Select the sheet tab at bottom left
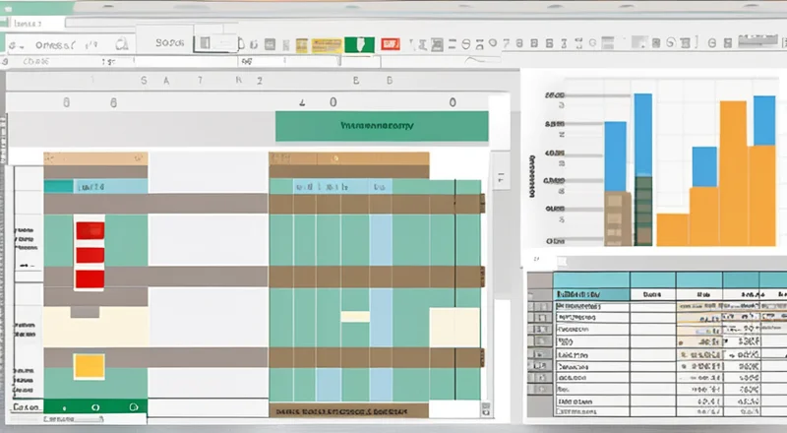 (x=26, y=406)
